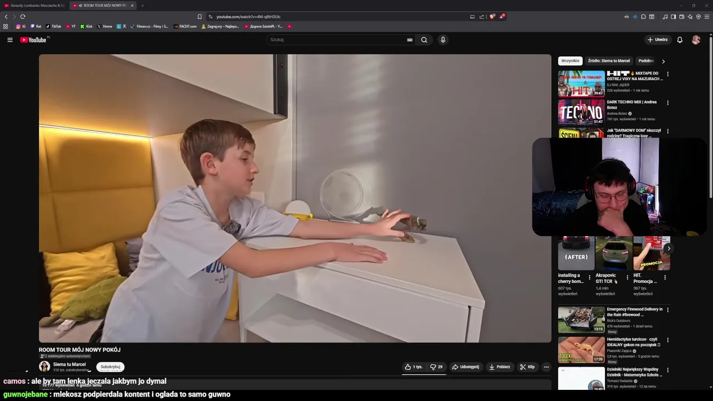Open options for HIT MIXTAPE video
Image resolution: width=713 pixels, height=401 pixels.
(667, 74)
